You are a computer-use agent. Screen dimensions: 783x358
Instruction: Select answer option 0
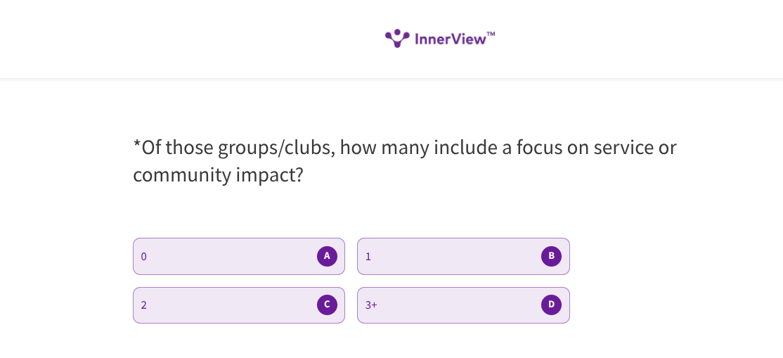(x=225, y=256)
